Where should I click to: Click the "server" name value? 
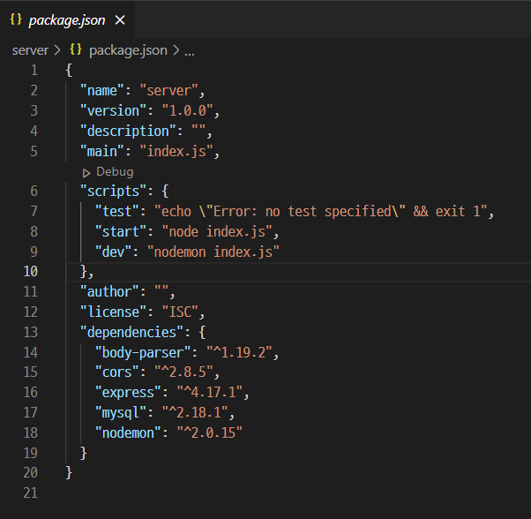168,90
